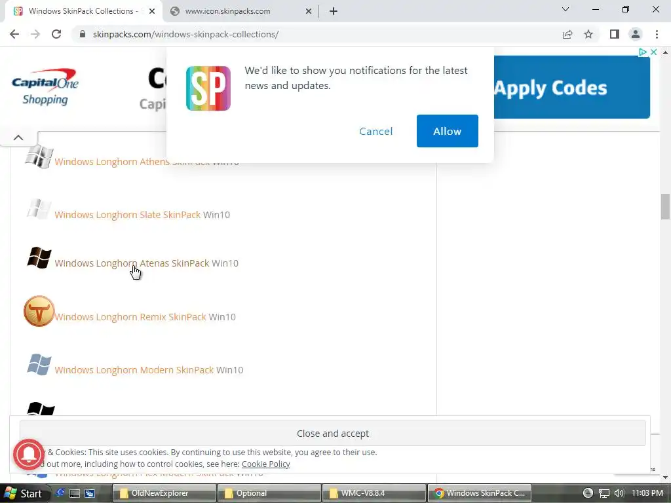Switch to Windows SkinPack Collections tab
Viewport: 671px width, 503px height.
coord(84,11)
